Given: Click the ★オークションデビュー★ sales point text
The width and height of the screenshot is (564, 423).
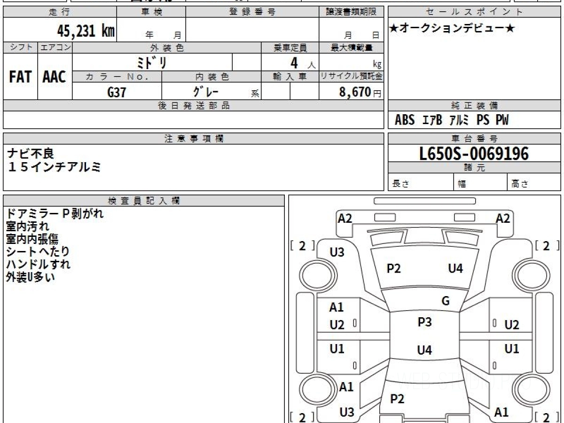Looking at the screenshot, I should coord(452,28).
